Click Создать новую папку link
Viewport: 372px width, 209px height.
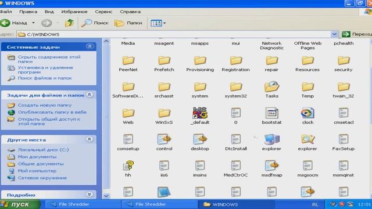tap(45, 105)
